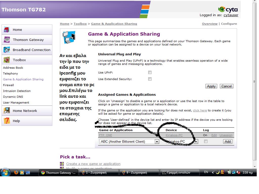Show hidden tray icons arrow

tap(213, 172)
